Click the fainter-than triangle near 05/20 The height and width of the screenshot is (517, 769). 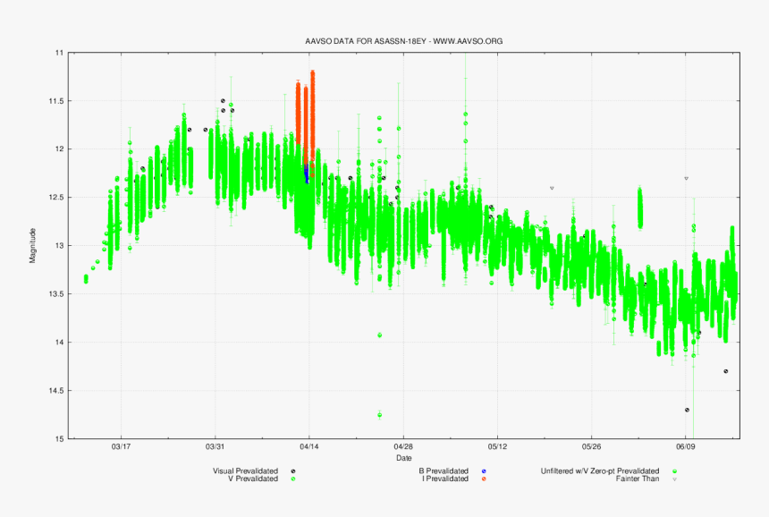[x=552, y=188]
